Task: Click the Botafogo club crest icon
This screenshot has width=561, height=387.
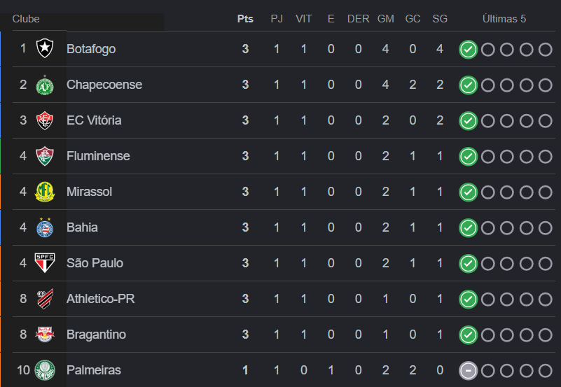Action: 45,49
